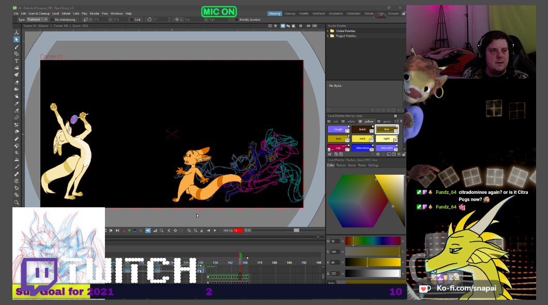The width and height of the screenshot is (548, 305).
Task: Toggle the Preview eye in the viewer header
Action: [308, 26]
